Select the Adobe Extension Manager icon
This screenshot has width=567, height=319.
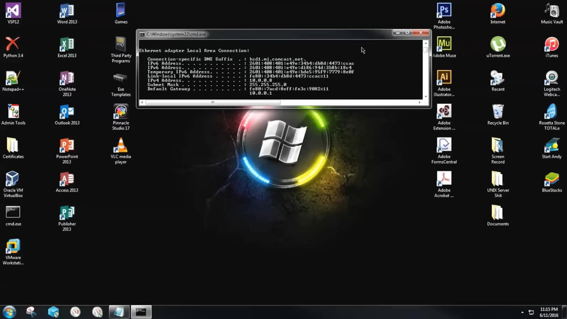tap(444, 117)
